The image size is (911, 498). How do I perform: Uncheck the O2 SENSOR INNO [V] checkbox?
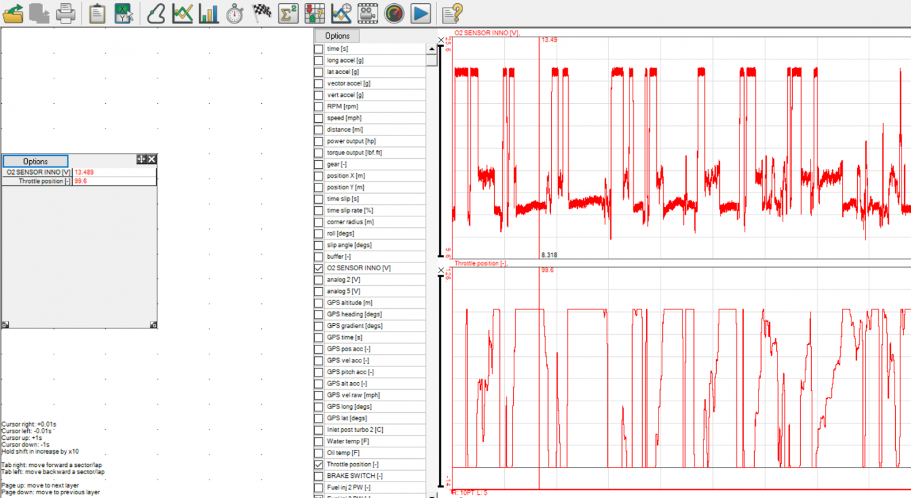point(319,268)
